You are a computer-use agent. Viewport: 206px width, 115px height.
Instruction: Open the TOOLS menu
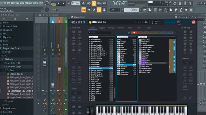coord(35,3)
